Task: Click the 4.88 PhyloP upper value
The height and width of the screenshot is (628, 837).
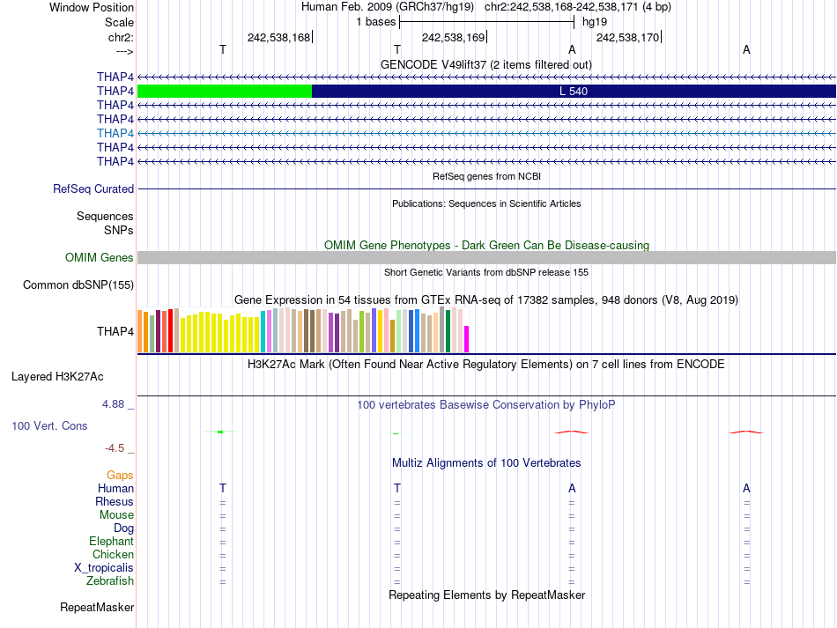Action: pos(113,404)
